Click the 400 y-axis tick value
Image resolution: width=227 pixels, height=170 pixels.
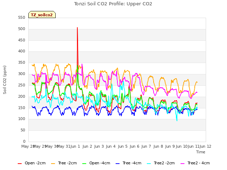click(x=22, y=51)
